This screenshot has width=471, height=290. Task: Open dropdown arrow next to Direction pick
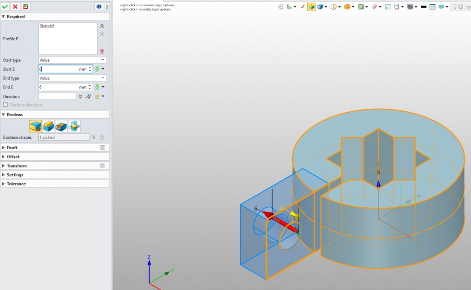[103, 96]
